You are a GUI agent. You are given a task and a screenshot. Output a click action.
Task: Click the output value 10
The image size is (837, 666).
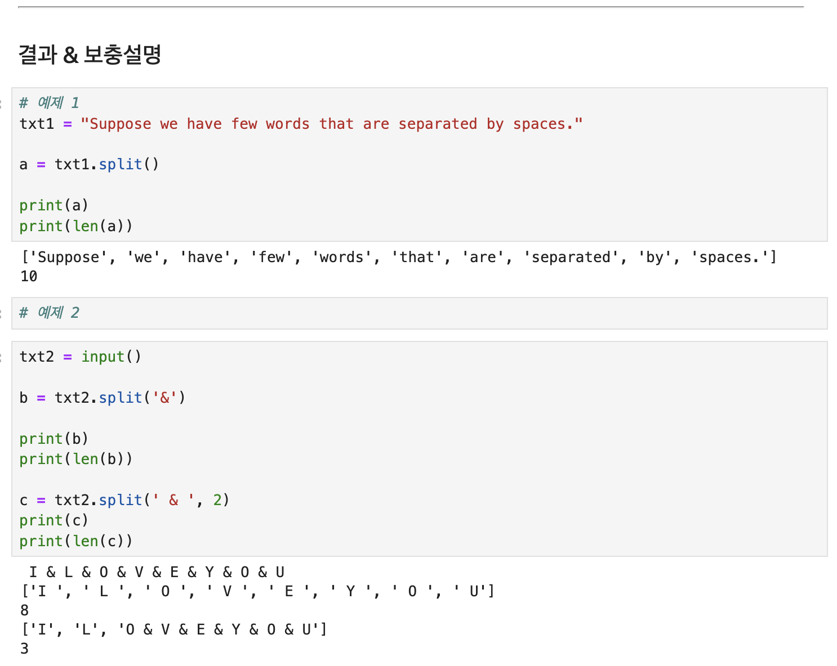click(x=29, y=276)
